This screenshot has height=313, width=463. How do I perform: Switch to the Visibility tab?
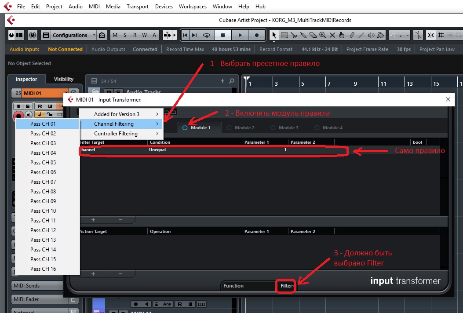(63, 79)
